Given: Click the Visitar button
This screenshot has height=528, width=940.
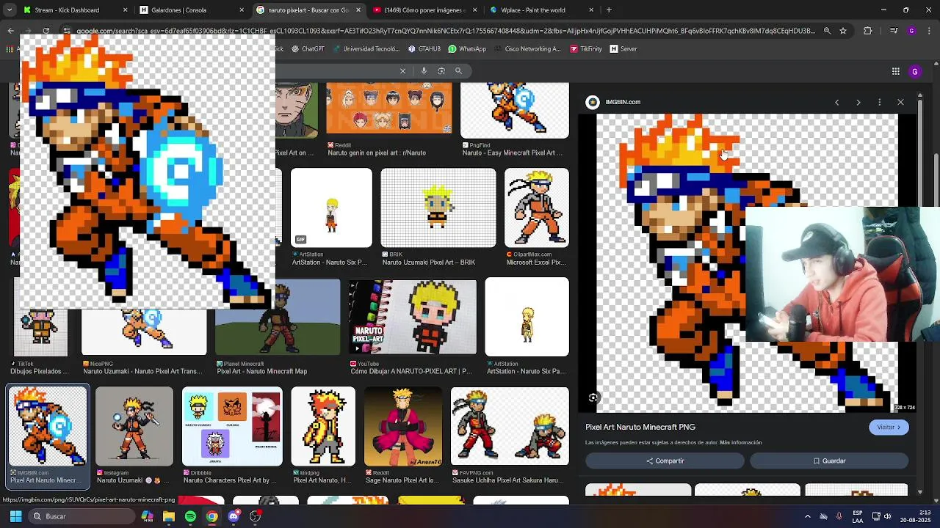Looking at the screenshot, I should (889, 427).
